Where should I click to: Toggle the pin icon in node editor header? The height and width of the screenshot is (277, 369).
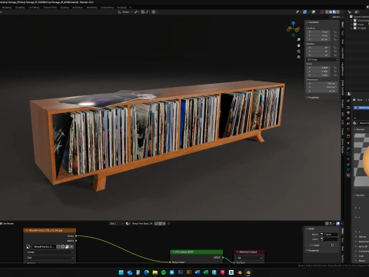click(169, 223)
